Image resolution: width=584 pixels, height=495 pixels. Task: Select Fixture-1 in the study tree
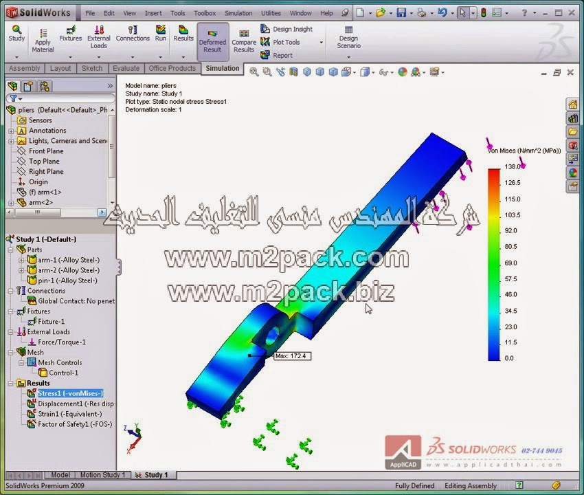click(x=46, y=321)
